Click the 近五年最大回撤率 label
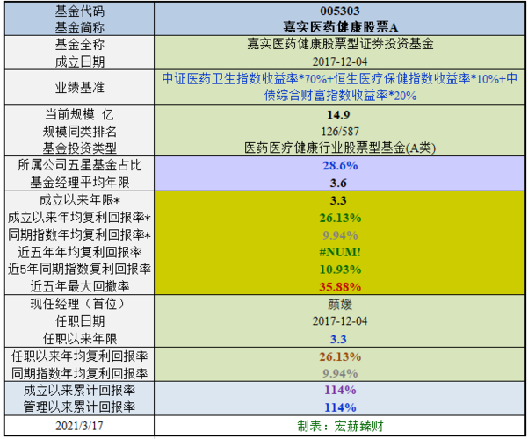The width and height of the screenshot is (528, 439). (x=80, y=286)
